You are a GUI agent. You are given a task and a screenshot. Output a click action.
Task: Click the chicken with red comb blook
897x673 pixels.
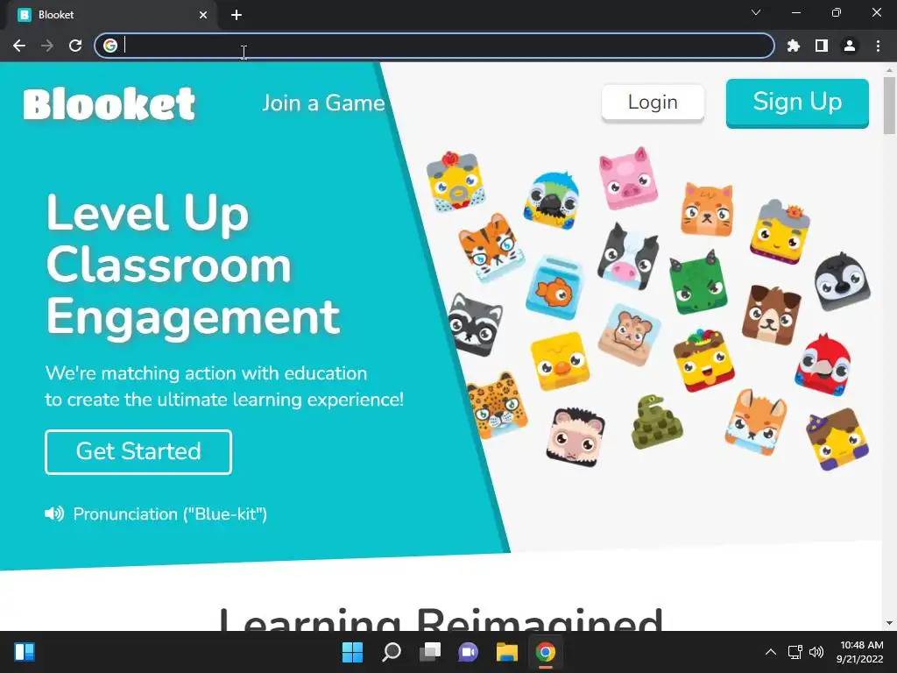456,181
